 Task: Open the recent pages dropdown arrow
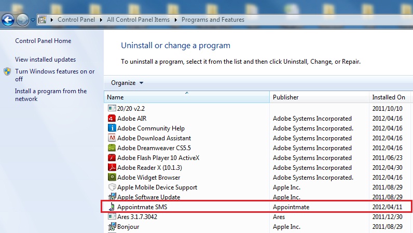pos(33,20)
